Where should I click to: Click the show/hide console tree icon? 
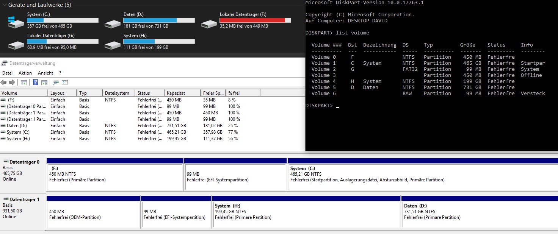tap(24, 83)
